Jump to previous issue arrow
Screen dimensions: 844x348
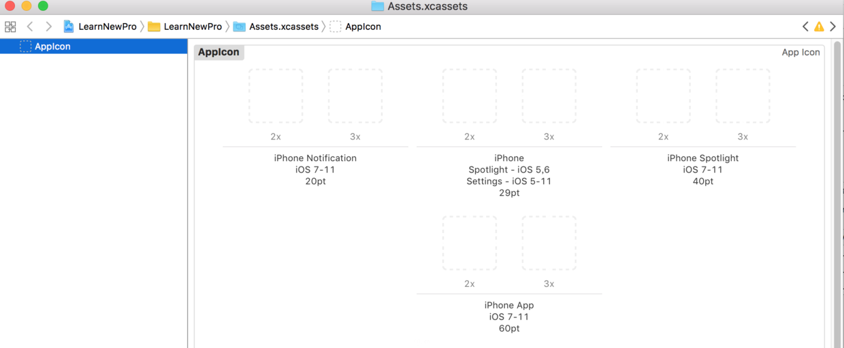(805, 27)
